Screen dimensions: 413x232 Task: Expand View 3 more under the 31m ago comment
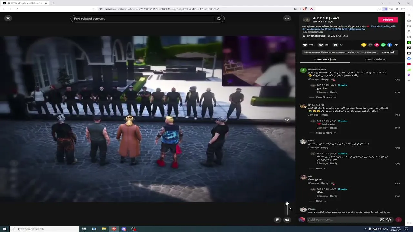326,133
